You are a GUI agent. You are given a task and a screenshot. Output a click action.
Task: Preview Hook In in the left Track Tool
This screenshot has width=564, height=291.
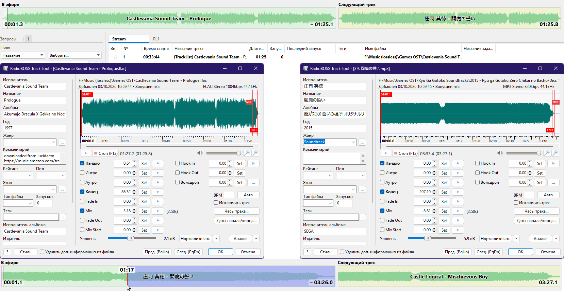[x=253, y=163]
